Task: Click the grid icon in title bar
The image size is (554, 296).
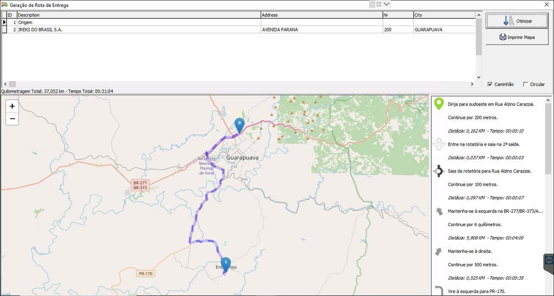Action: (372, 4)
